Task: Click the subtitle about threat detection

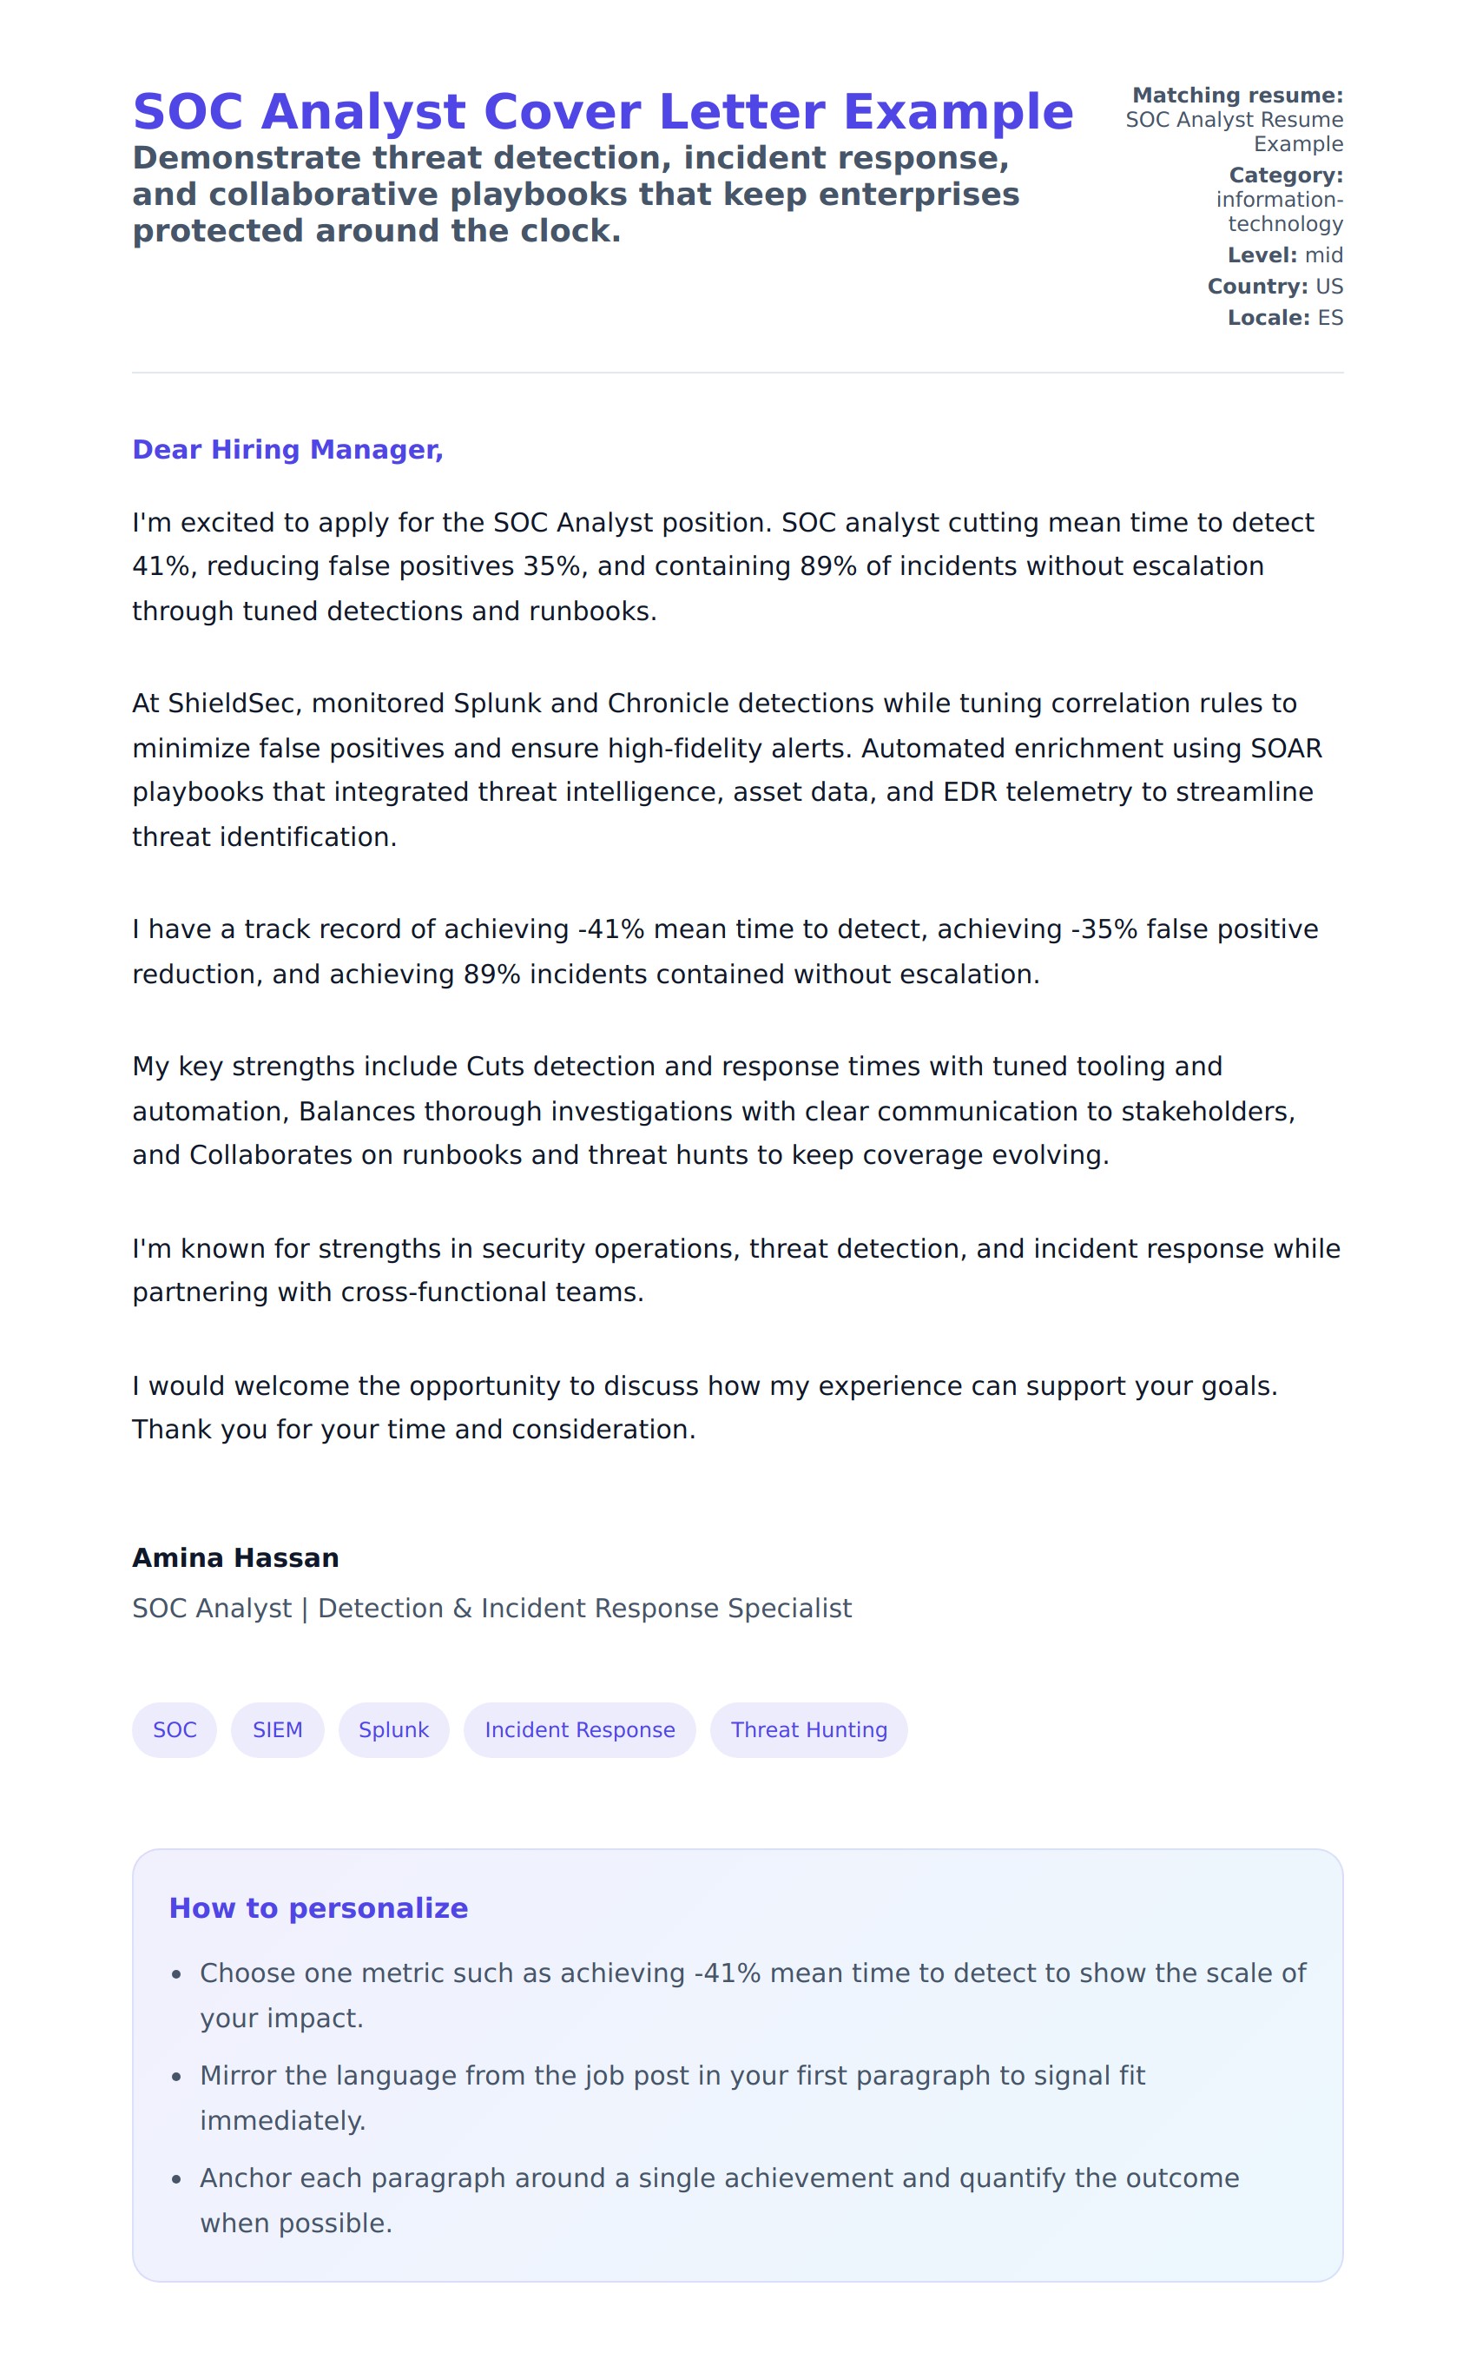Action: click(x=576, y=195)
